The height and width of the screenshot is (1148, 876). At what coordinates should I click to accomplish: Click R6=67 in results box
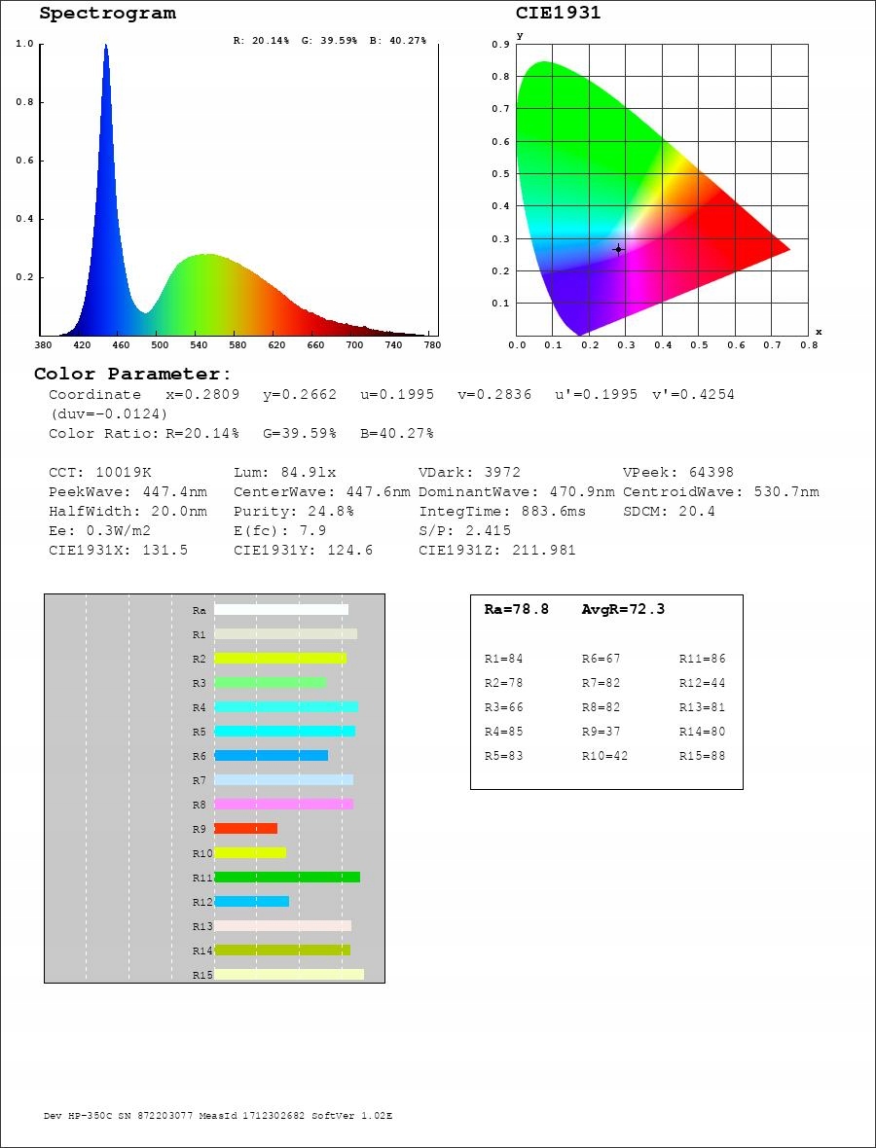point(602,659)
